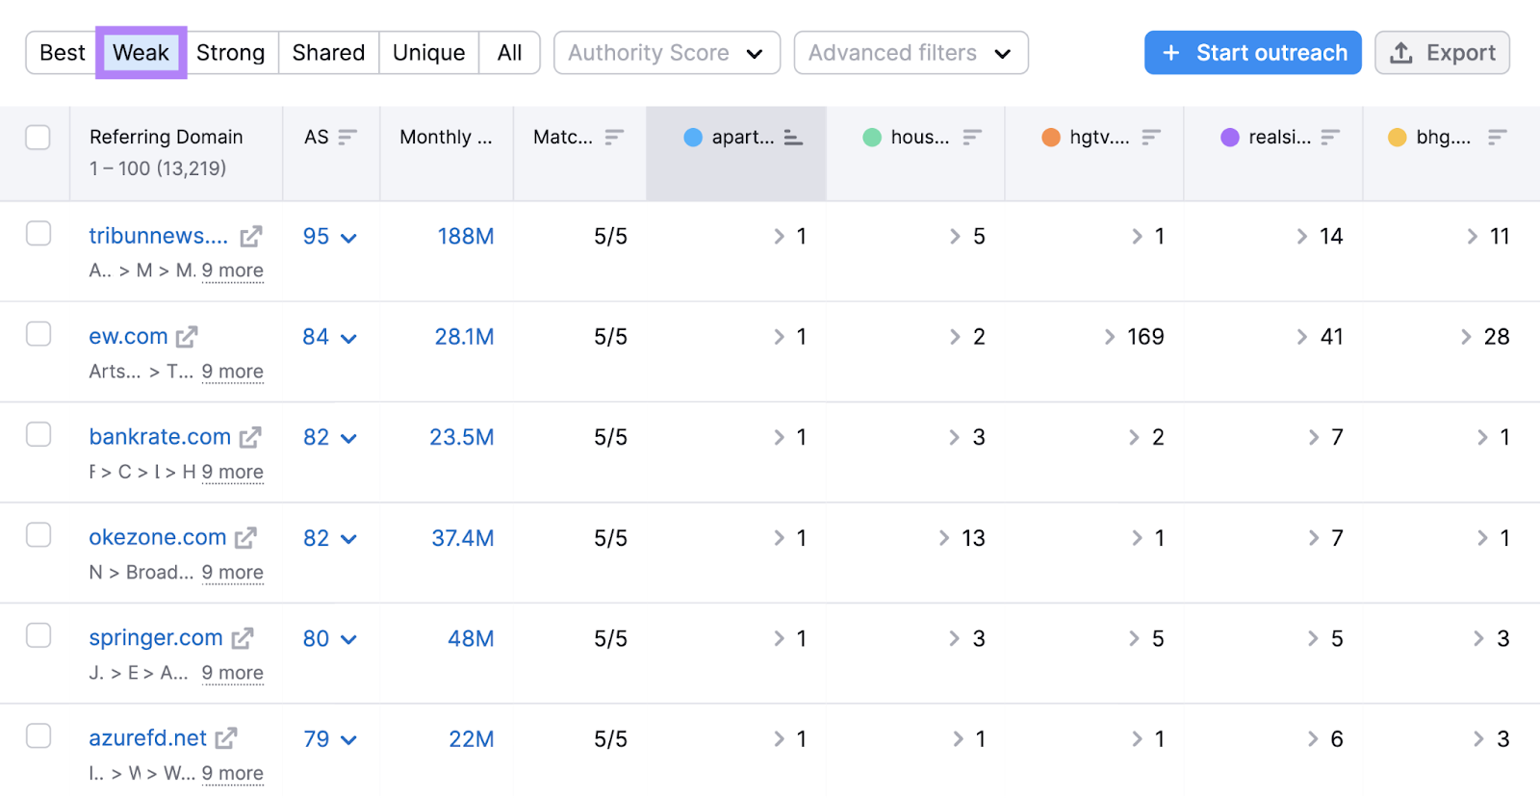Viewport: 1540px width, 798px height.
Task: Expand ew.com hgtv 169 backlinks arrow
Action: 1110,337
